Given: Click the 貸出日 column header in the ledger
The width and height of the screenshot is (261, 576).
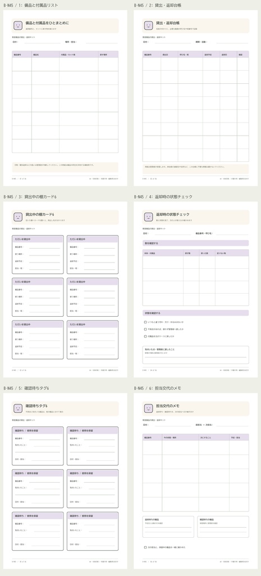Looking at the screenshot, I should [x=170, y=55].
